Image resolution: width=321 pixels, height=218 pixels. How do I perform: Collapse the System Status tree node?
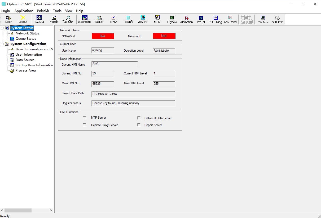(x=2, y=28)
